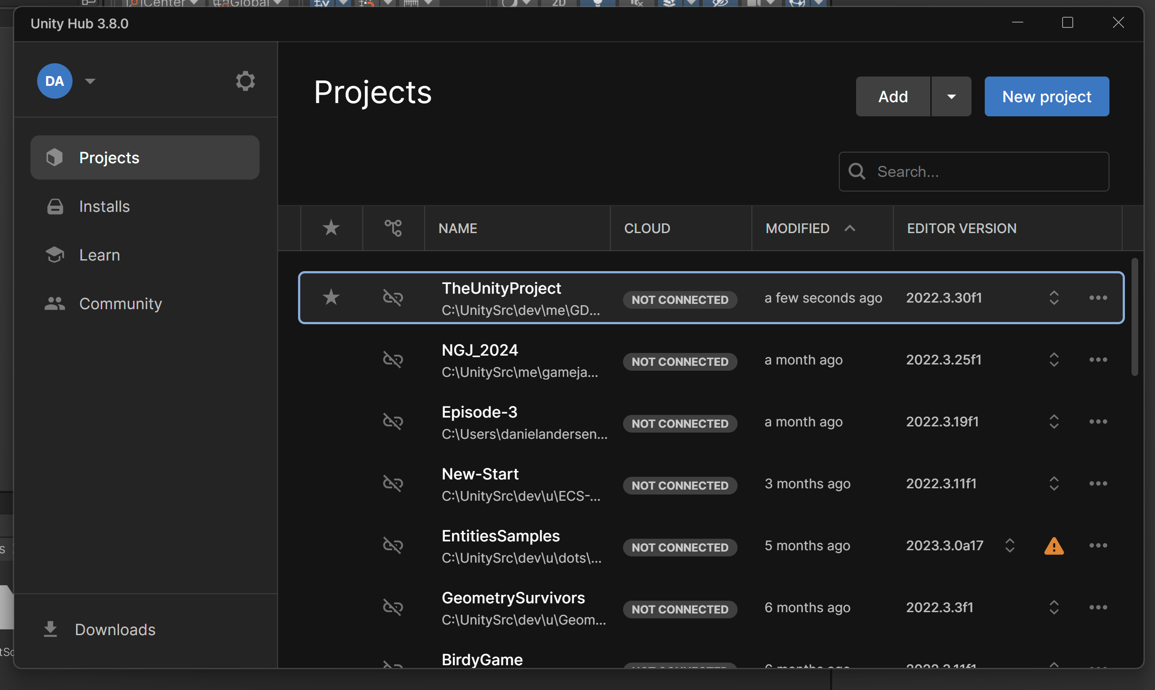Viewport: 1155px width, 690px height.
Task: Select the Projects menu item
Action: coord(145,157)
